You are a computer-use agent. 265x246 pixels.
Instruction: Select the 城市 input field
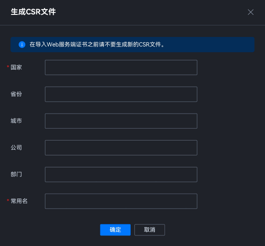(121, 121)
